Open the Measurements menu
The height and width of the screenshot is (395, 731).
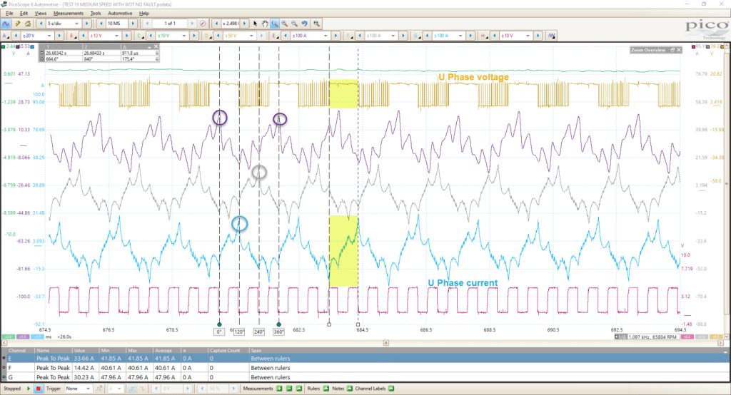tap(68, 14)
